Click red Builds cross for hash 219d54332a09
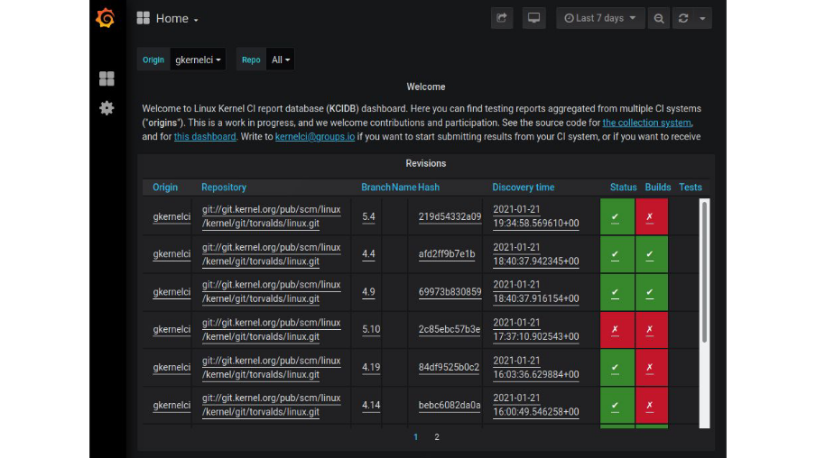The width and height of the screenshot is (816, 458). (x=652, y=216)
